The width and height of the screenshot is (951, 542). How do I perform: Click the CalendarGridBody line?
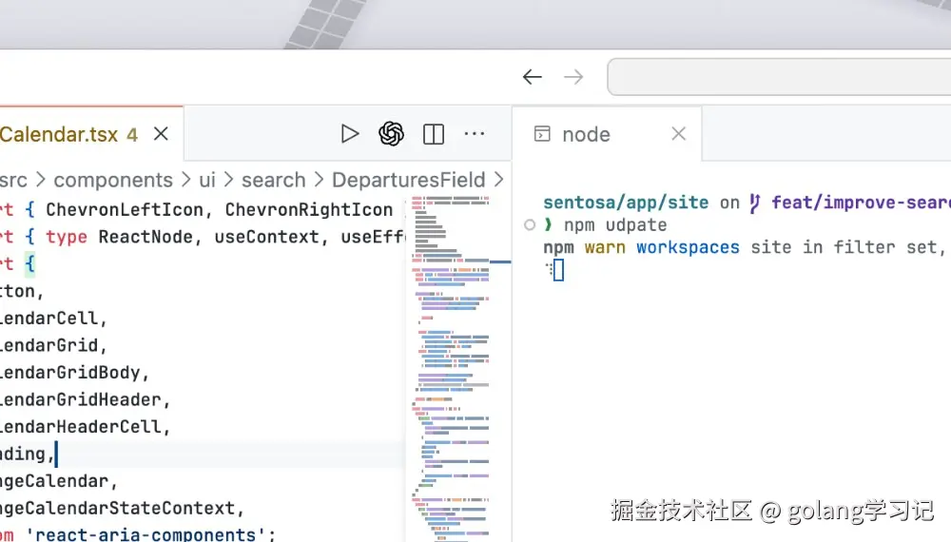74,372
